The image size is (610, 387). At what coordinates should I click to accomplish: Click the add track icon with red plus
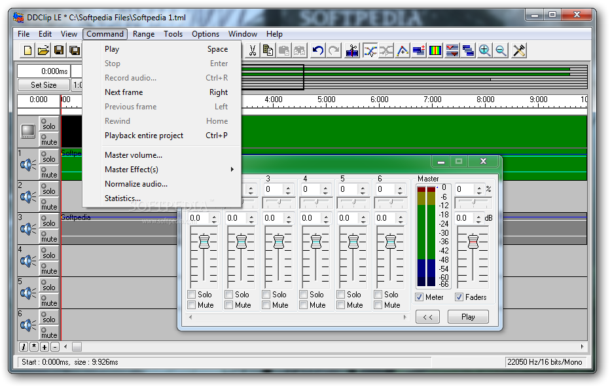coord(419,50)
